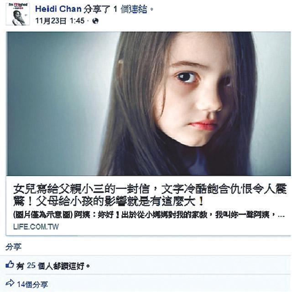Click the 分享了 text beside Heidi Chan
This screenshot has width=292, height=292.
97,9
